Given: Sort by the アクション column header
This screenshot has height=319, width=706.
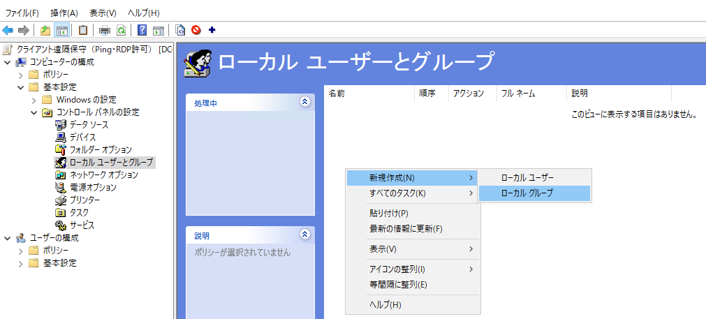Looking at the screenshot, I should (472, 94).
